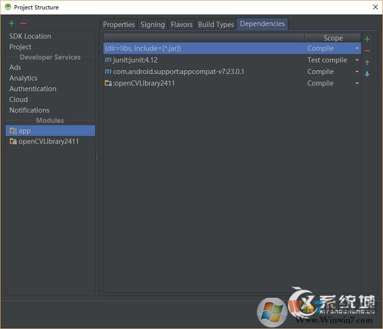Screen dimensions: 383x329
Task: Click the Scope column header
Action: 333,38
